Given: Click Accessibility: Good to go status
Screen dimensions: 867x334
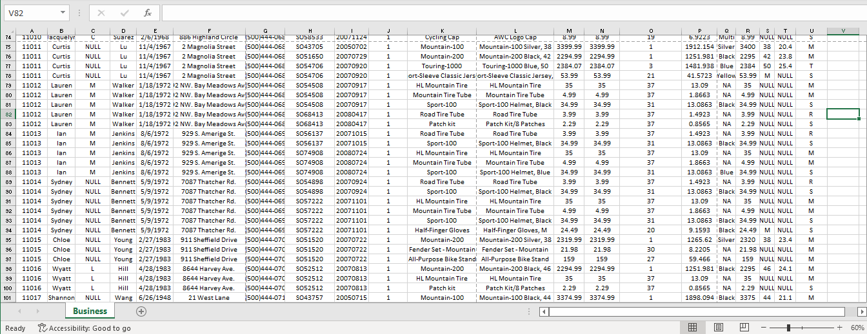Looking at the screenshot, I should [85, 328].
